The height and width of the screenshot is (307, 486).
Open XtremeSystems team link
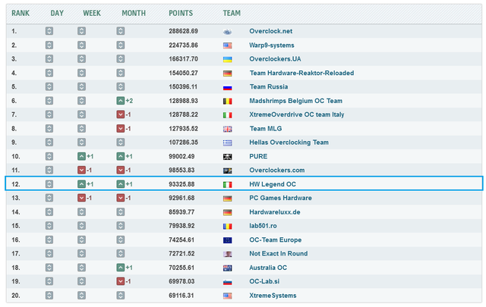pyautogui.click(x=273, y=296)
